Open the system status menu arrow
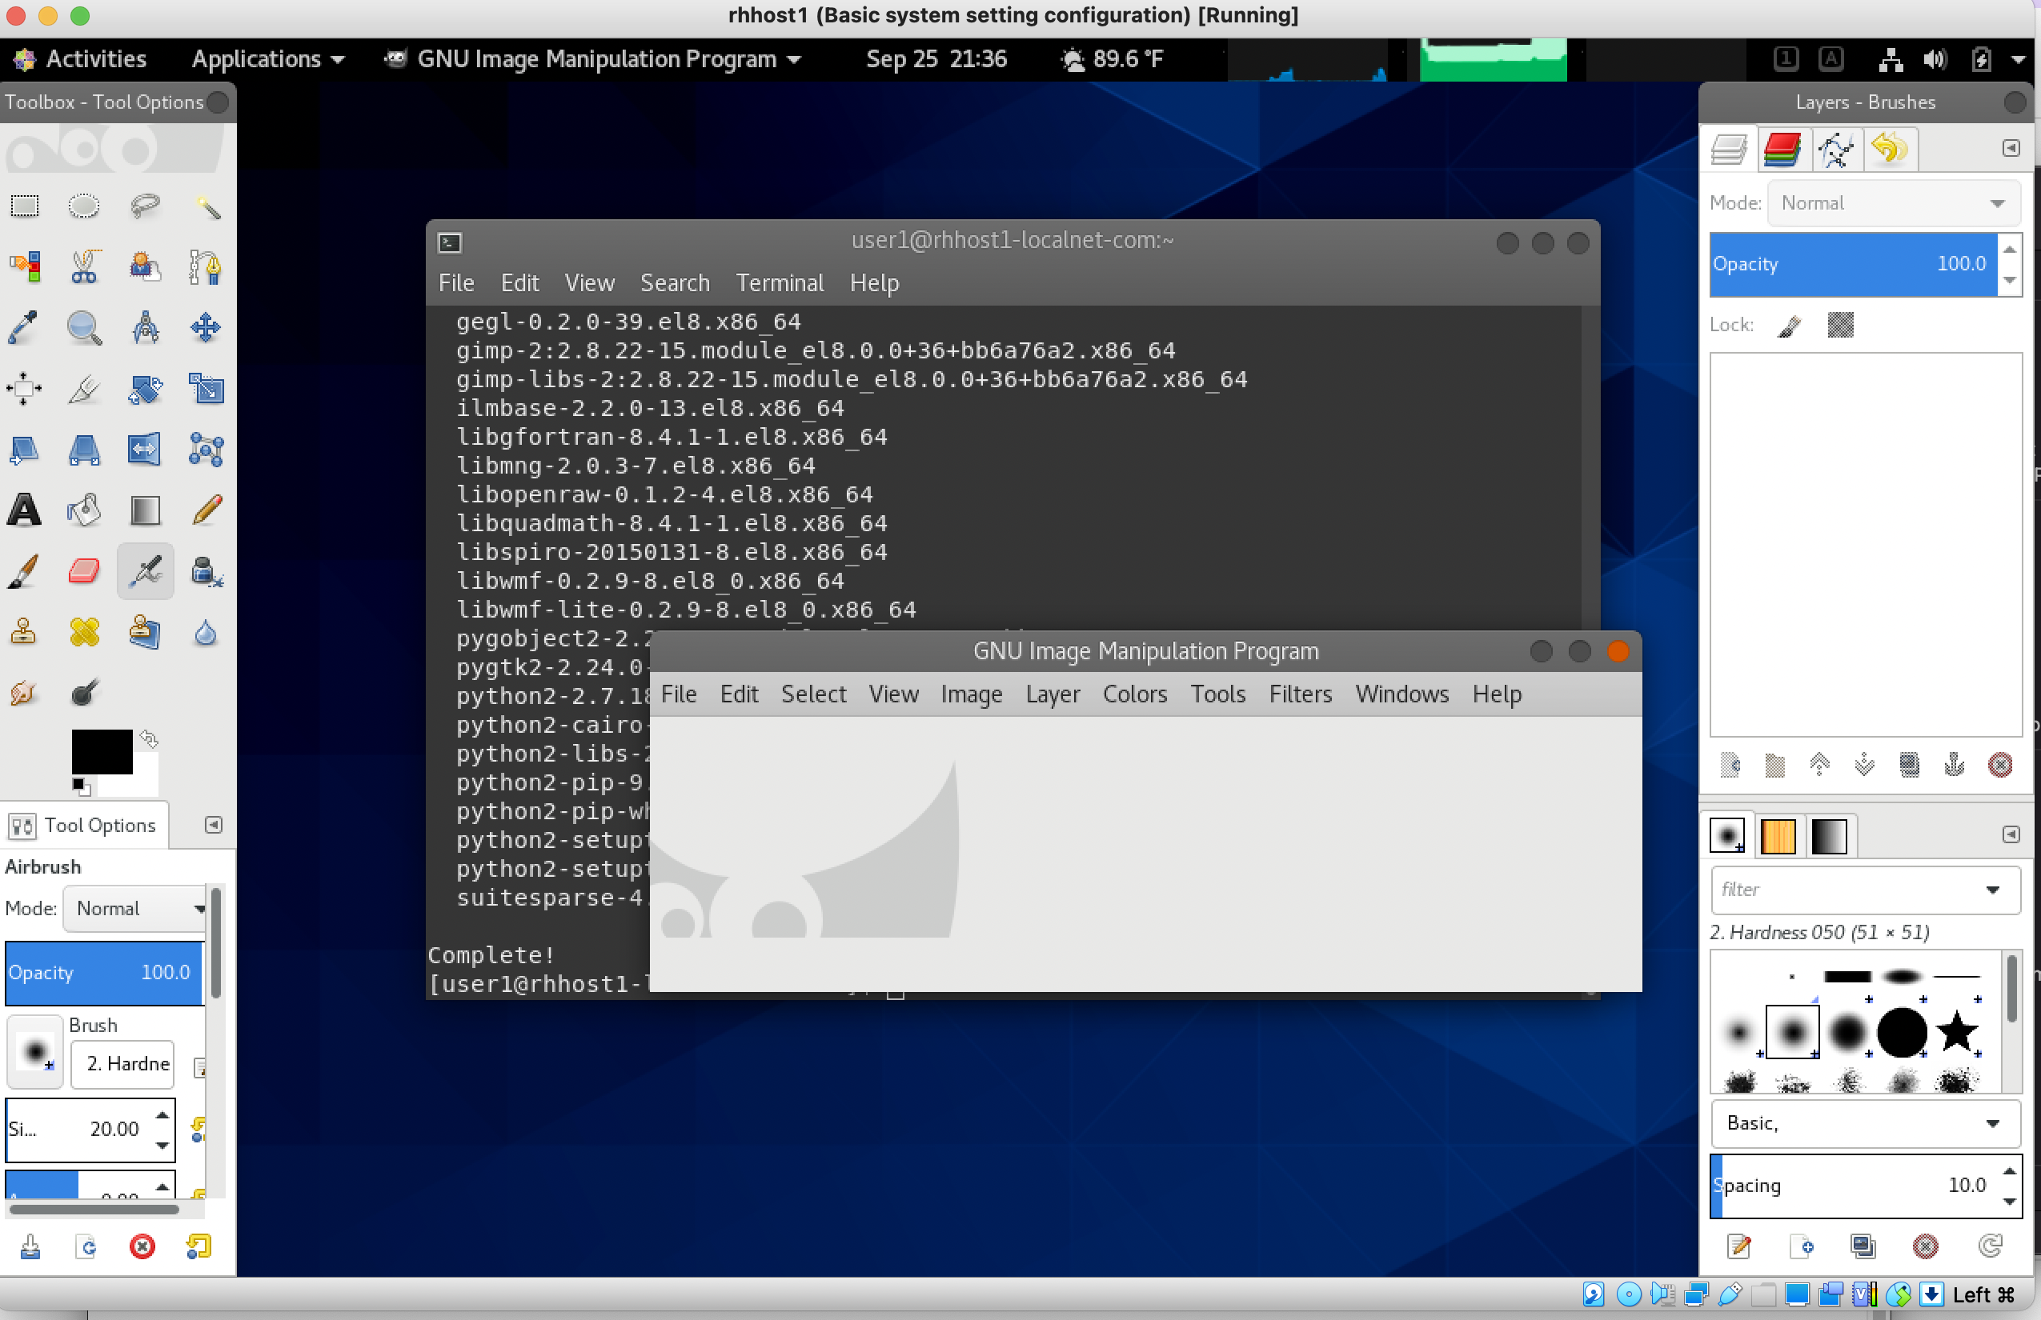The width and height of the screenshot is (2041, 1320). coord(2018,59)
